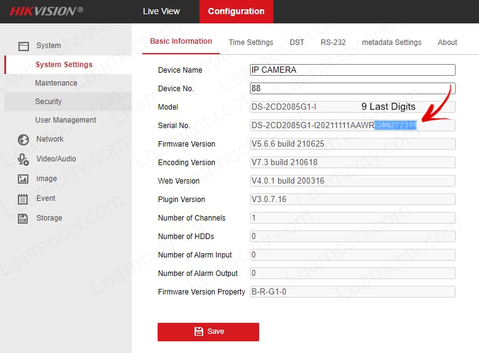
Task: Focus the Device No. input field
Action: 352,88
